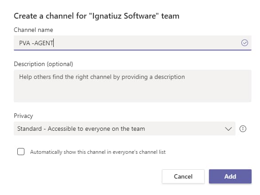The image size is (260, 195).
Task: Select the 'PVA -AGENT' text in the field
Action: [x=36, y=43]
